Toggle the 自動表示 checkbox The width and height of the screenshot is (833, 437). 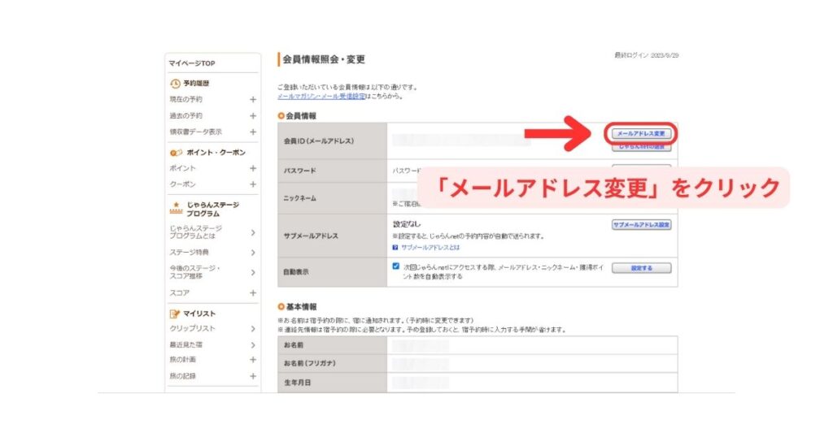point(396,266)
